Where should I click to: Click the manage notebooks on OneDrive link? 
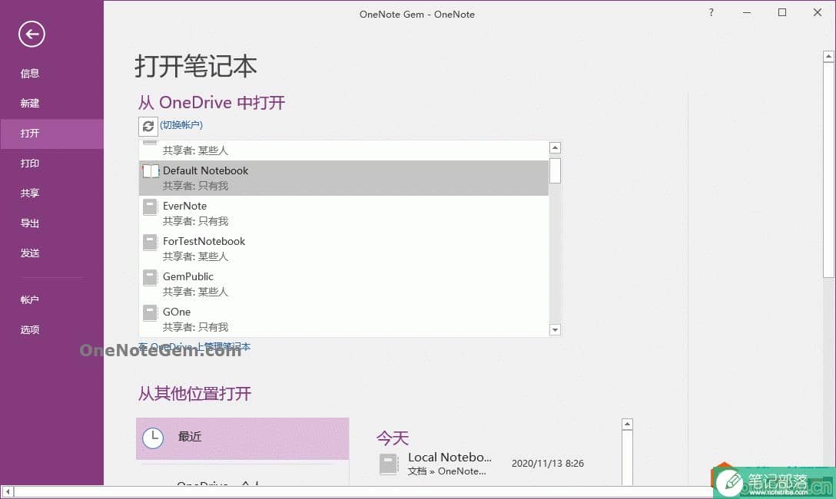(194, 347)
